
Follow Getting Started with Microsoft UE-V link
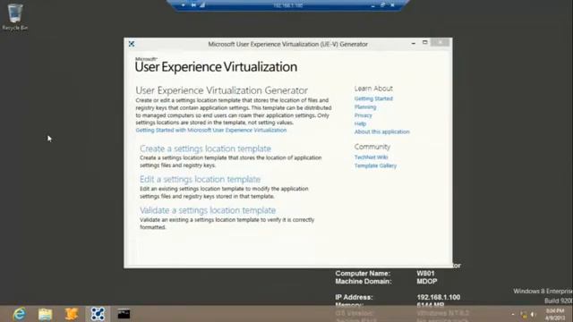[x=211, y=130]
